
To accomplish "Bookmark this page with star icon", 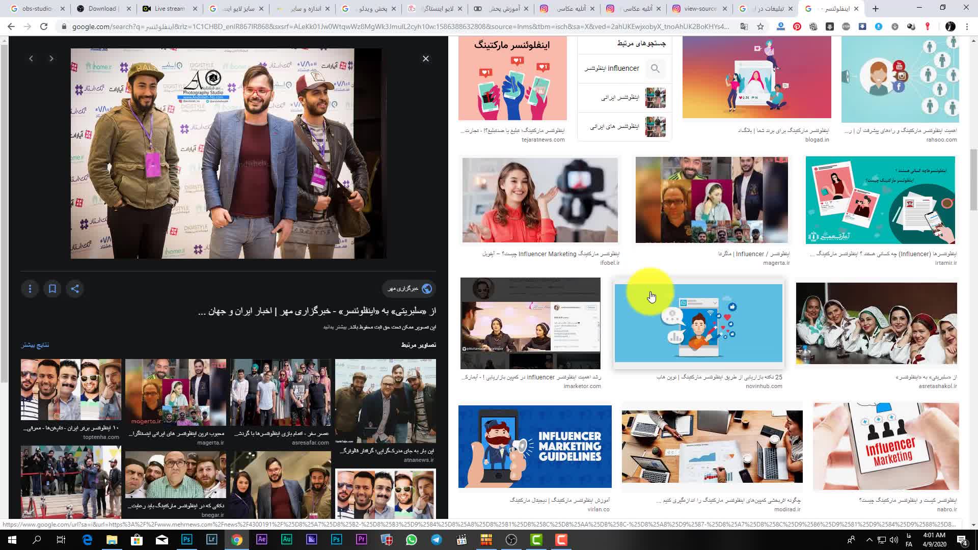I will coord(760,26).
